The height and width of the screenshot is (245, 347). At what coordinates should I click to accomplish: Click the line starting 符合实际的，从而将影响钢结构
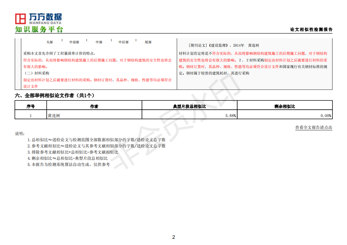tap(97, 60)
